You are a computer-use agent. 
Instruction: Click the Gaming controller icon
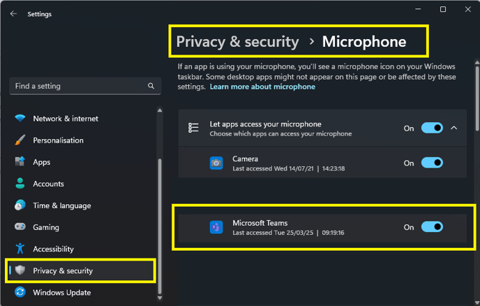pyautogui.click(x=20, y=227)
